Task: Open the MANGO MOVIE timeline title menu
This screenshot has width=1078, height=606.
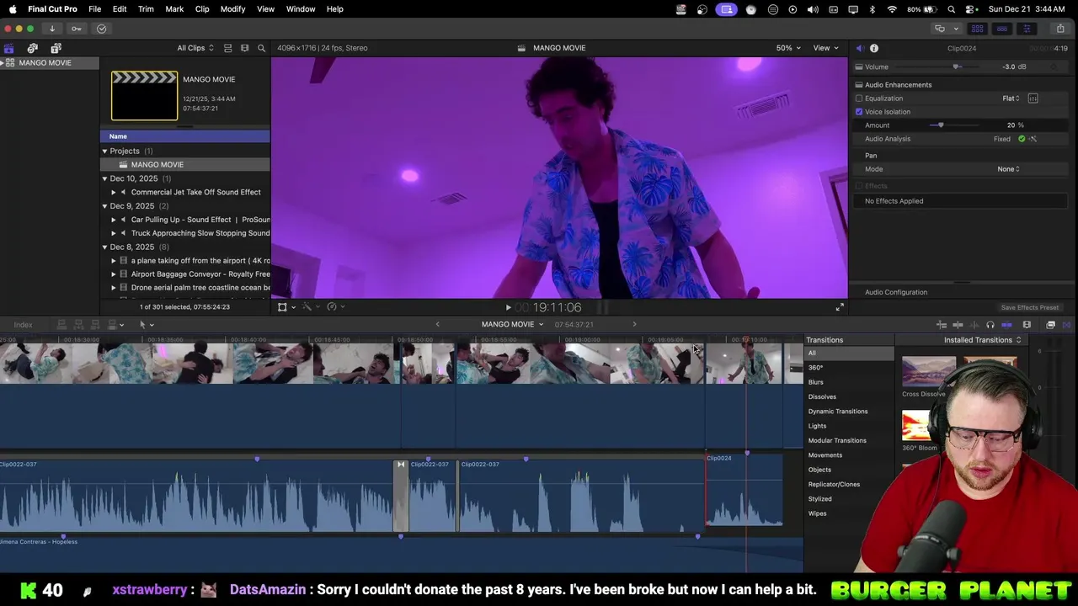Action: point(512,325)
